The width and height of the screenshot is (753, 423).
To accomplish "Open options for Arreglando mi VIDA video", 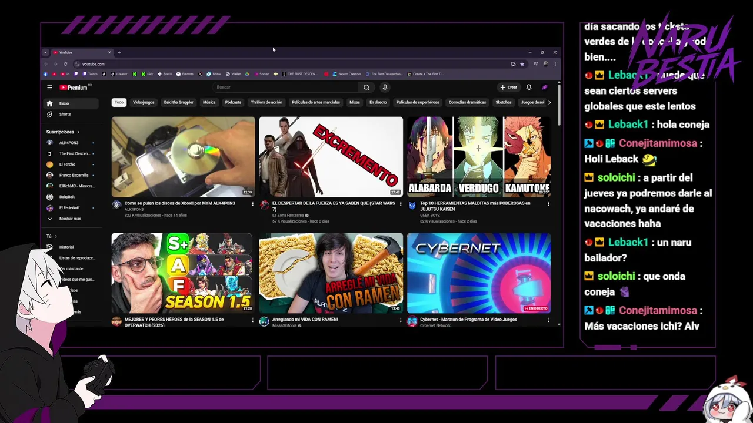I will pos(401,320).
